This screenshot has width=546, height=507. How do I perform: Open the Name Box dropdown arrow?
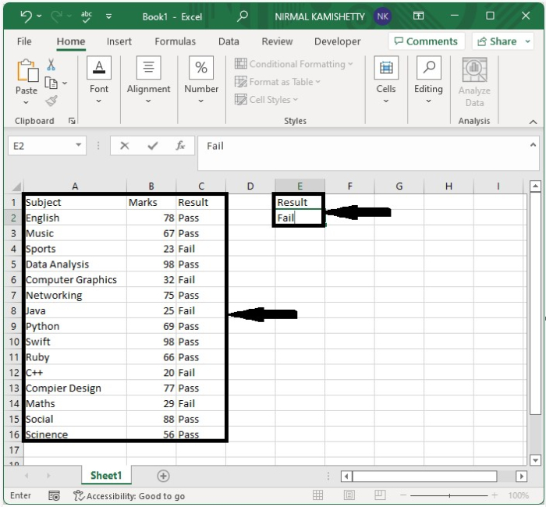click(79, 145)
